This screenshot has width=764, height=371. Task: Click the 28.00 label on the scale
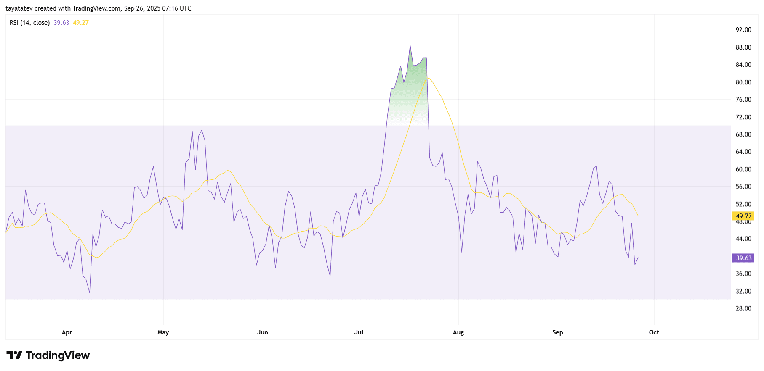click(743, 308)
